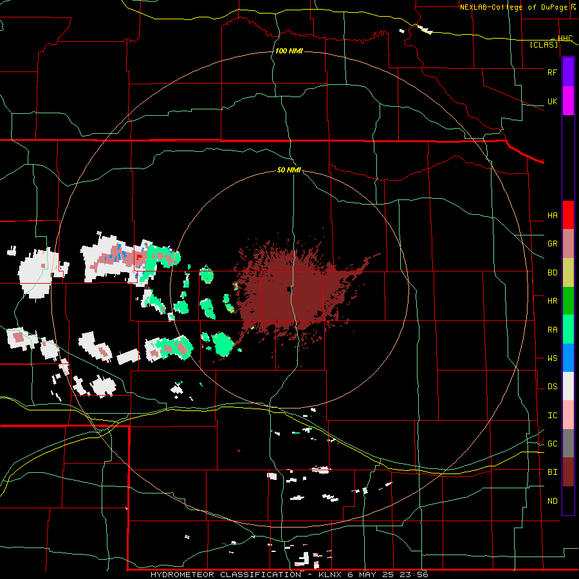Click the 'GR' legend label
Viewport: 579px width, 579px height.
(553, 244)
